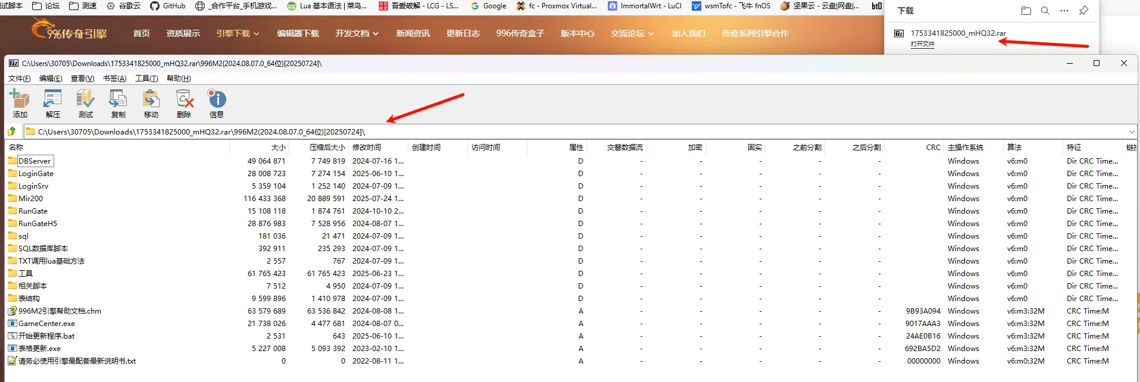Image resolution: width=1140 pixels, height=382 pixels.
Task: Expand the 交流论坛 website menu
Action: 632,33
